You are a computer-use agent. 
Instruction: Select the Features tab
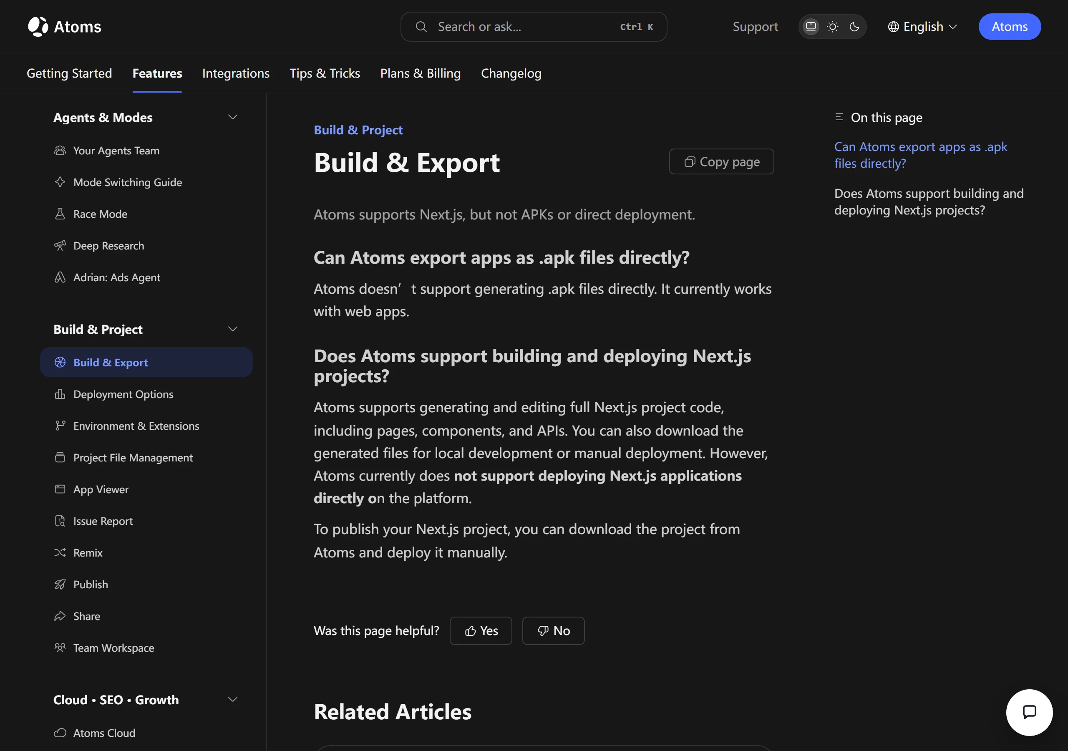click(x=157, y=73)
